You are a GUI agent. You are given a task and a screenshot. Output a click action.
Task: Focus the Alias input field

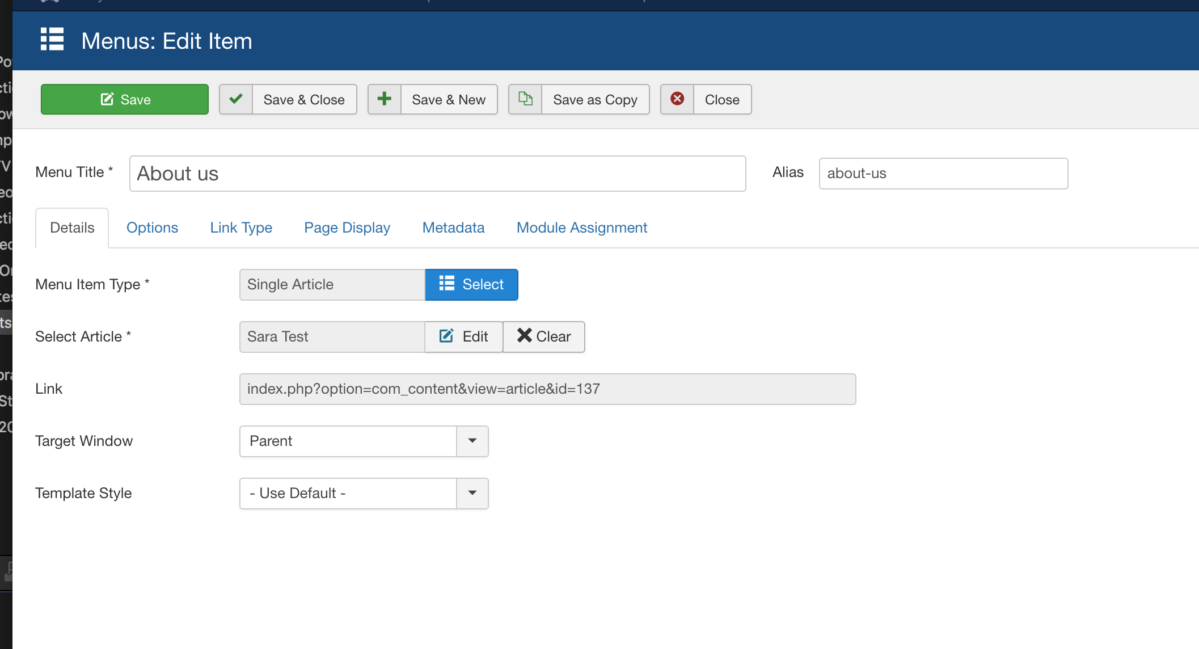pos(943,174)
